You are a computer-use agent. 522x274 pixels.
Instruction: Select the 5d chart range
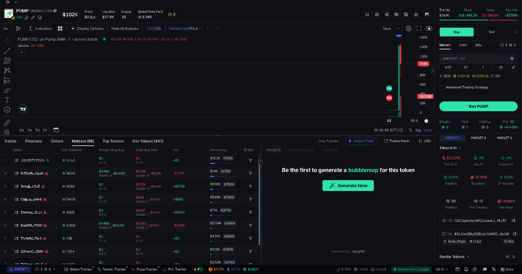coord(37,130)
